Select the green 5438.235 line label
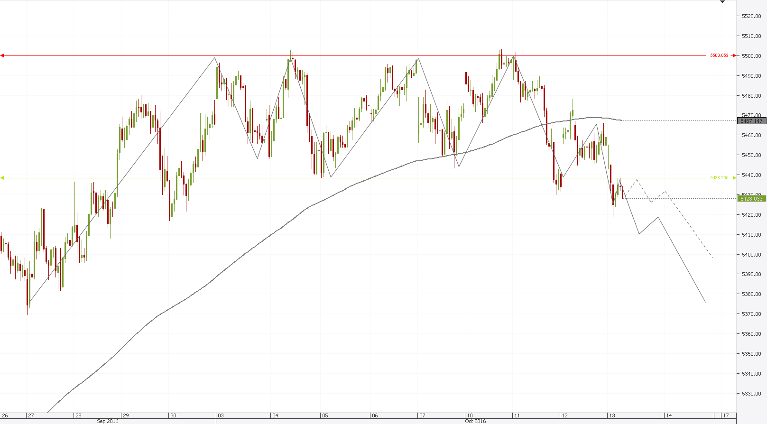767x424 pixels. pyautogui.click(x=719, y=178)
